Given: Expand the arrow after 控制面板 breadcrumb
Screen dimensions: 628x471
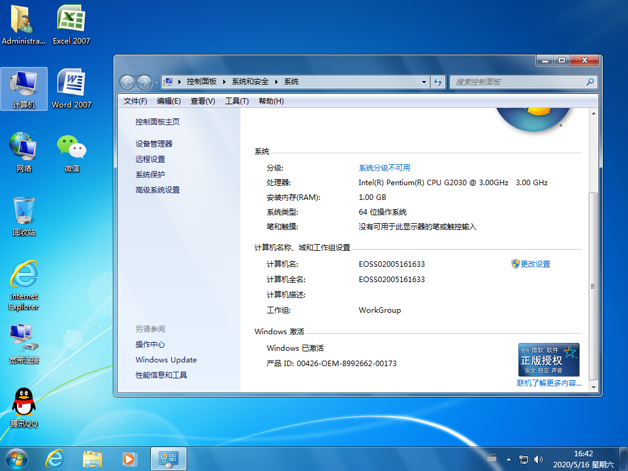Looking at the screenshot, I should (224, 82).
